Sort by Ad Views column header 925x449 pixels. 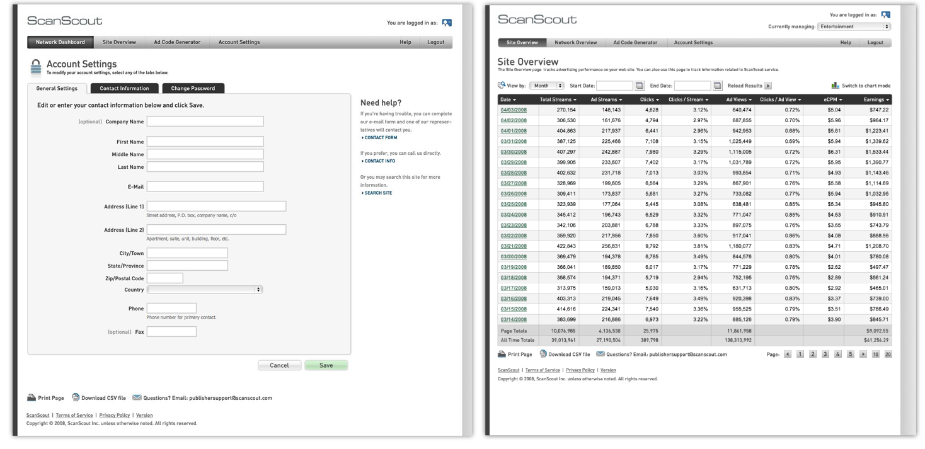click(x=739, y=99)
